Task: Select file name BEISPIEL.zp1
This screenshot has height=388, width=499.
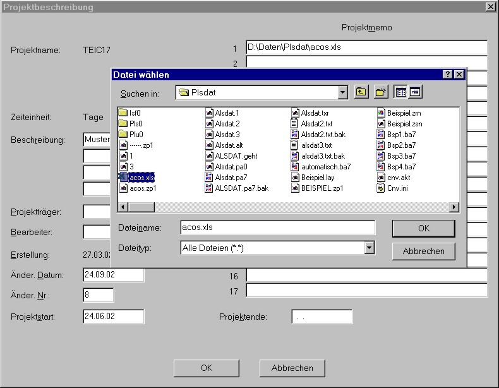Action: [322, 188]
